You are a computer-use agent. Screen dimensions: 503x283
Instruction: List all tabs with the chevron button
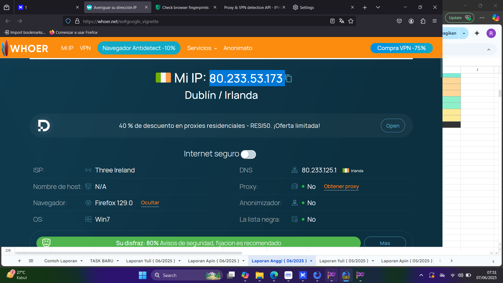(x=378, y=7)
